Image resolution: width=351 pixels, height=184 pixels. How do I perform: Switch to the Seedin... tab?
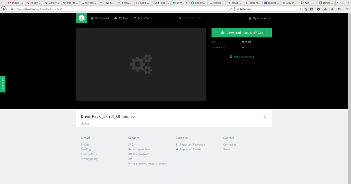198,3
